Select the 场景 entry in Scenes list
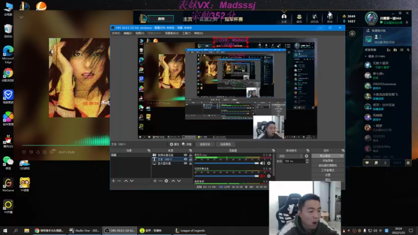The image size is (418, 235). [x=131, y=155]
